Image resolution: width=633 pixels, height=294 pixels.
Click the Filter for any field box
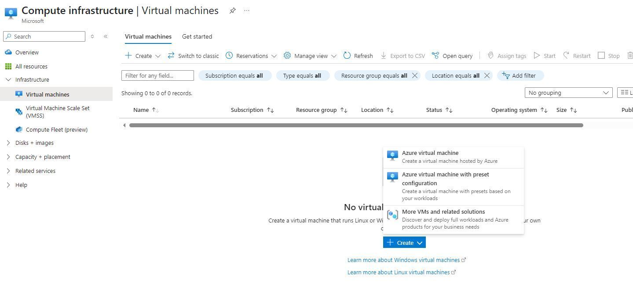[x=157, y=75]
